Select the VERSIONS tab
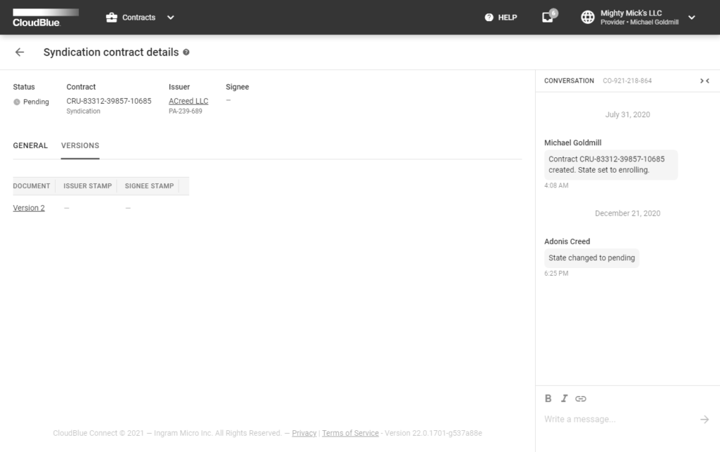Screen dimensions: 720x452 pyautogui.click(x=79, y=145)
